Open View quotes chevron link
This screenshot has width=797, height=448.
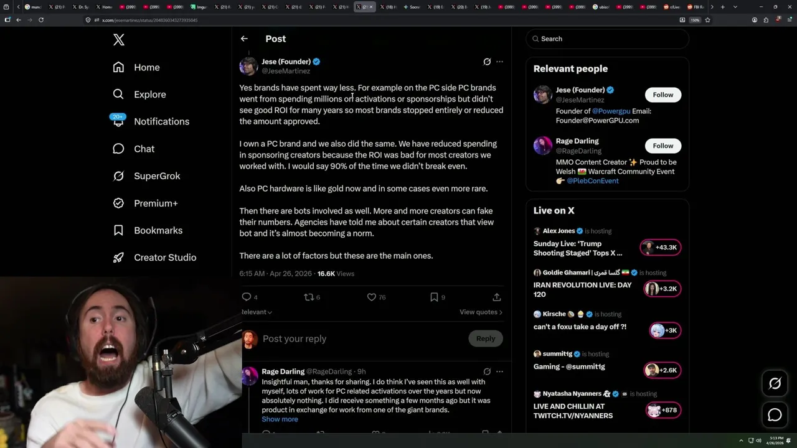[481, 312]
